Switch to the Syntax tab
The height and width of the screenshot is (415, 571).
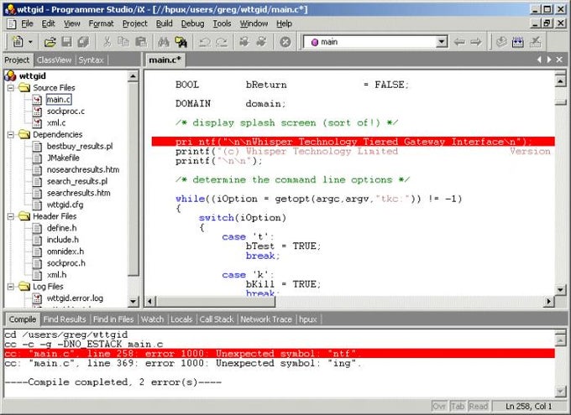point(91,60)
